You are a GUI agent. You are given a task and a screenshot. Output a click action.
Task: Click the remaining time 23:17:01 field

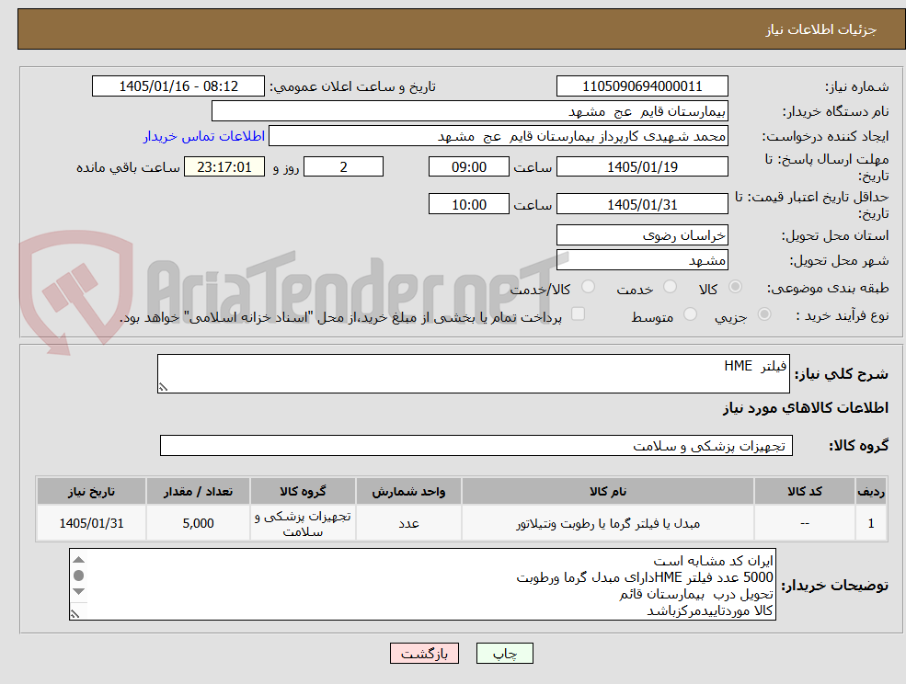coord(224,167)
